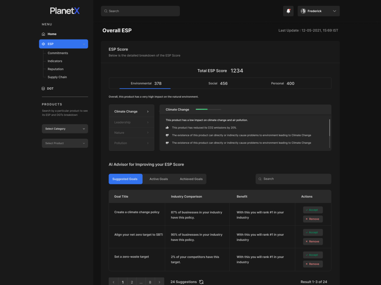Click Frederick's avatar icon
381x285 pixels.
(303, 11)
